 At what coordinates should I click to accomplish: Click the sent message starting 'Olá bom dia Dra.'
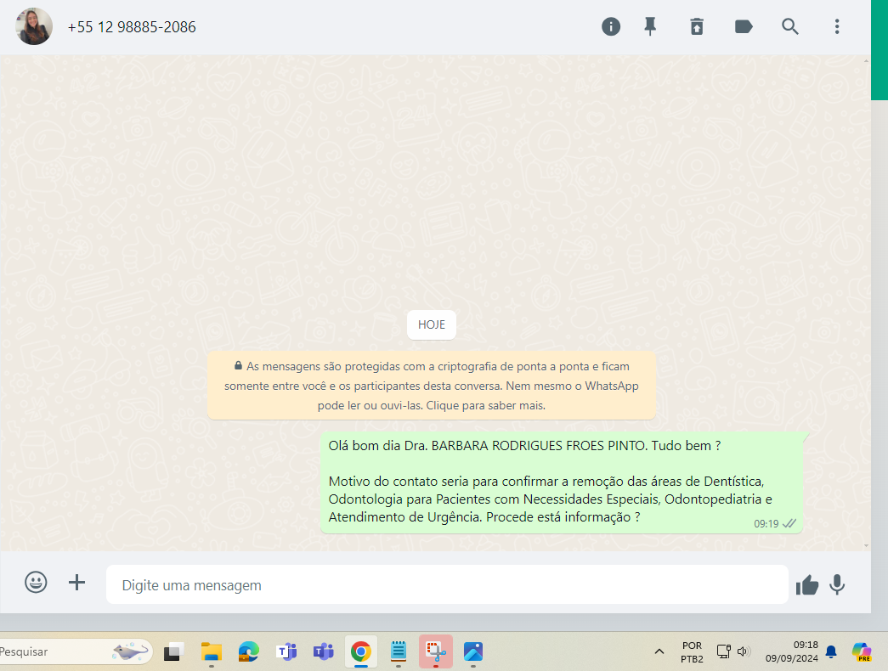coord(562,482)
